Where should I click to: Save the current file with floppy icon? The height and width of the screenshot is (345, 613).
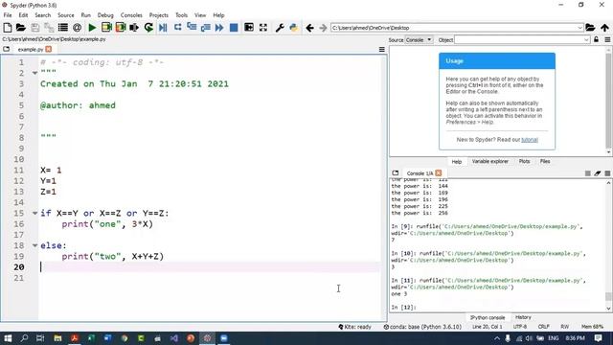pyautogui.click(x=35, y=28)
